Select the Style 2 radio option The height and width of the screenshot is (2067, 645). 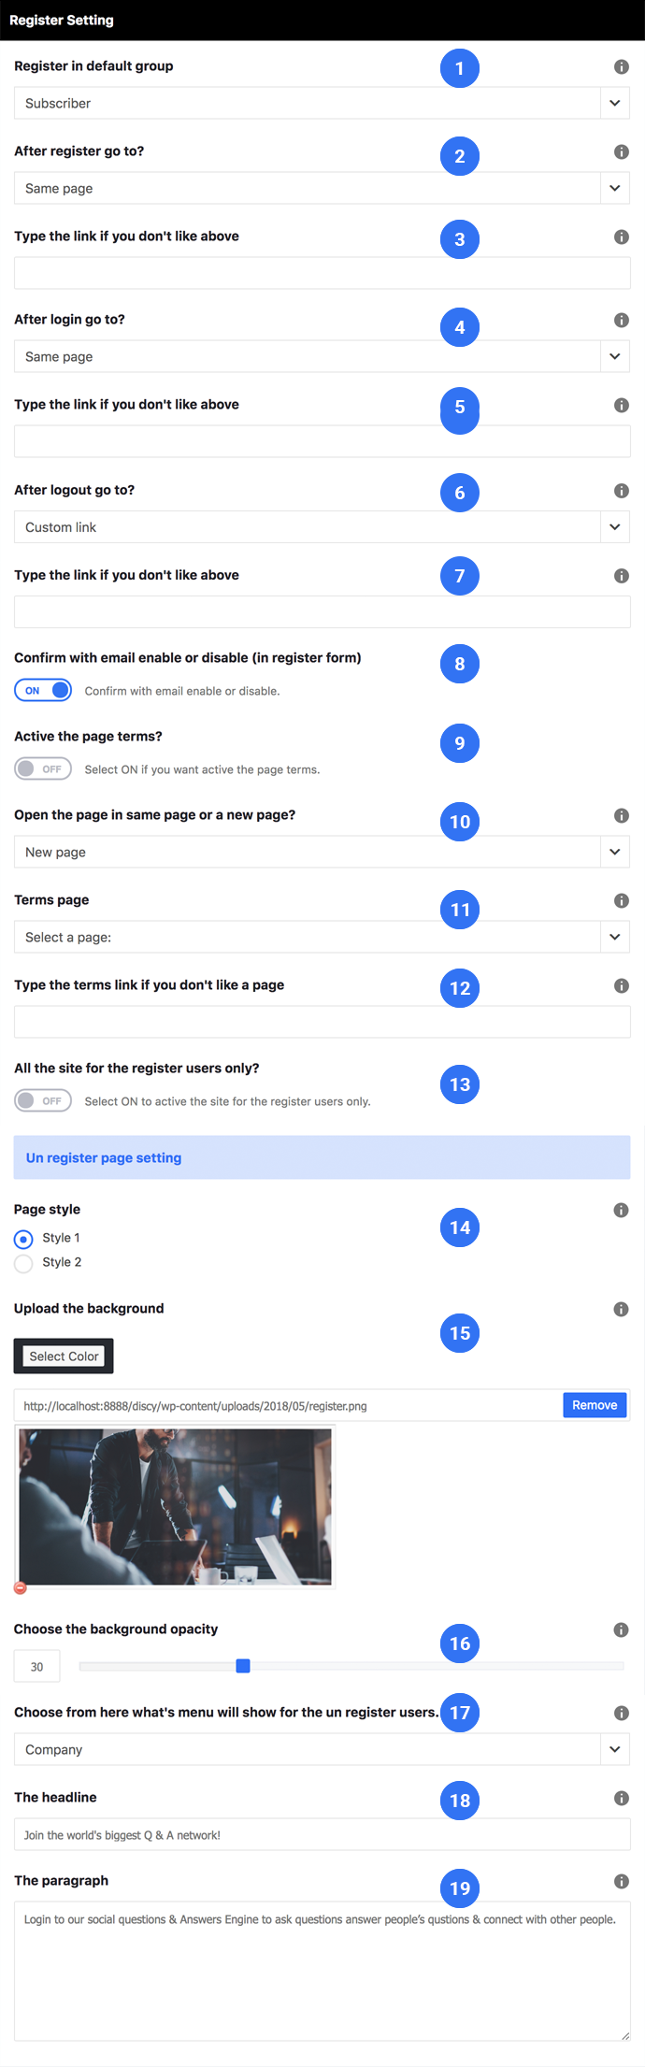pos(23,1263)
